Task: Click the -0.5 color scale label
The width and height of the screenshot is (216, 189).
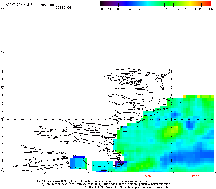Action: coord(118,9)
